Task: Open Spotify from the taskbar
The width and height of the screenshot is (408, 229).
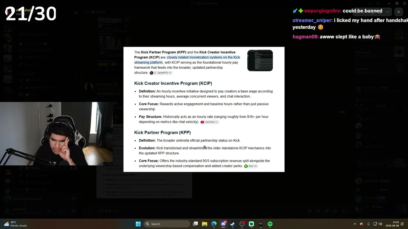Action: pos(270,224)
